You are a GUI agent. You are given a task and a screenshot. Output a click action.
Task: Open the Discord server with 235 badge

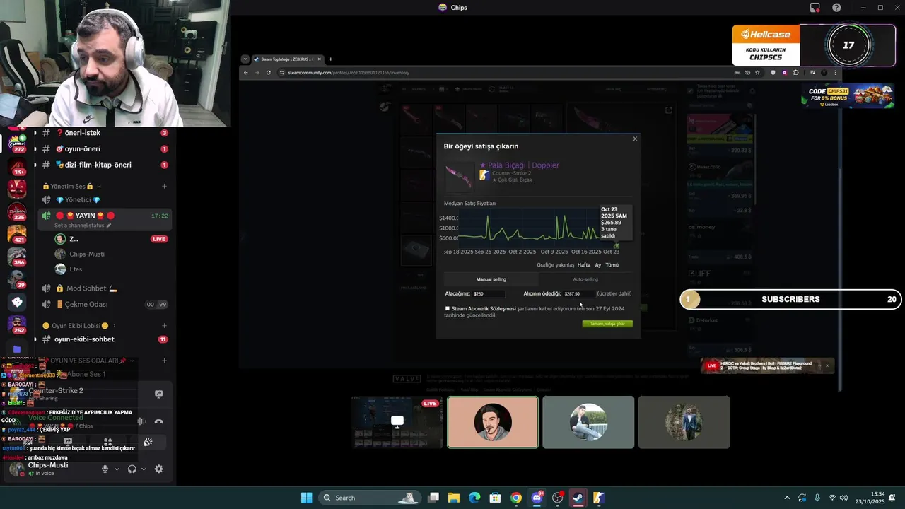[x=17, y=211]
